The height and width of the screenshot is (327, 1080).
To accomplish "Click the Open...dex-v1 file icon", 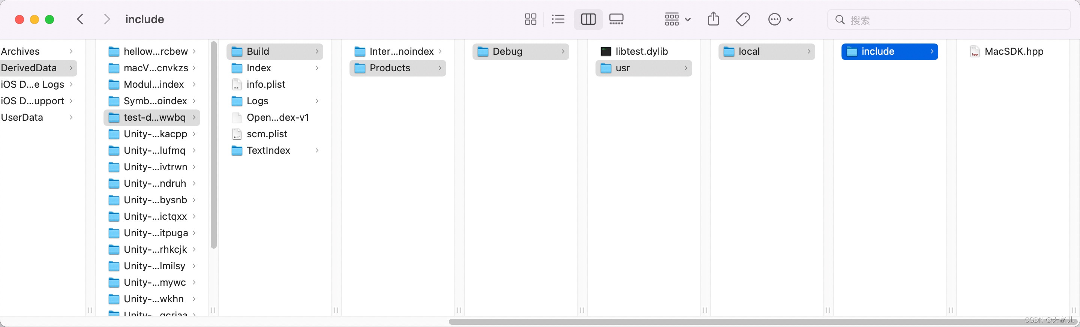I will 237,117.
